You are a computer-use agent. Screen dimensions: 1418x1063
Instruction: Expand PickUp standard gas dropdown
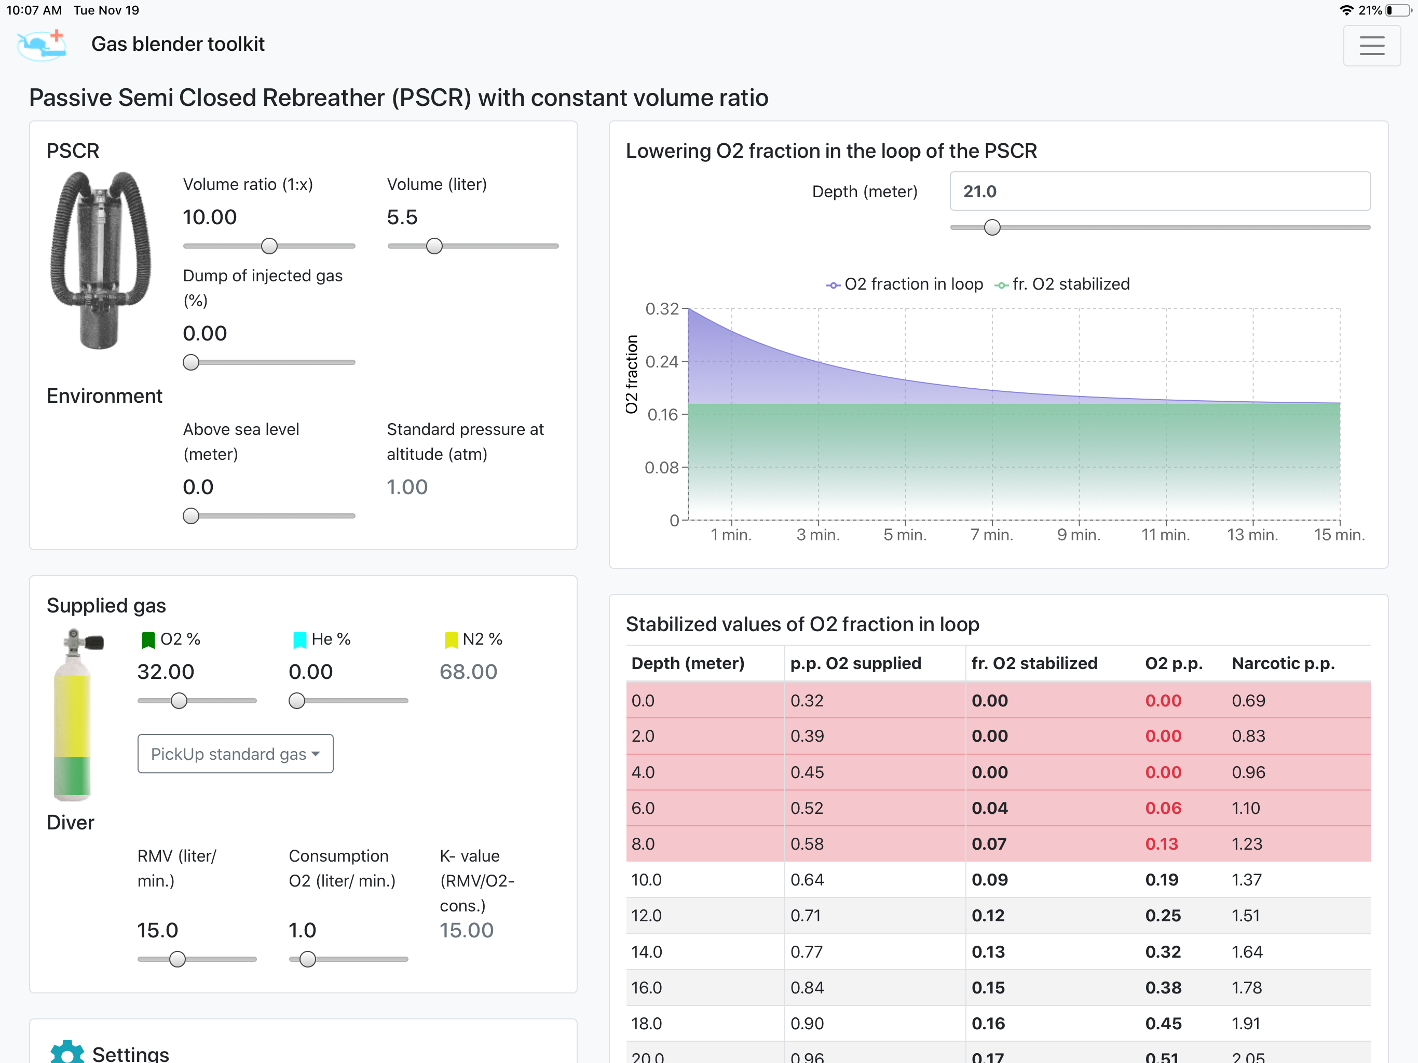coord(235,754)
